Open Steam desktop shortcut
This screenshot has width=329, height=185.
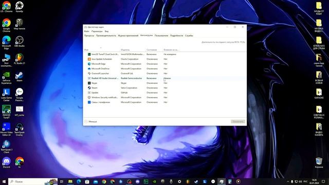(20, 76)
